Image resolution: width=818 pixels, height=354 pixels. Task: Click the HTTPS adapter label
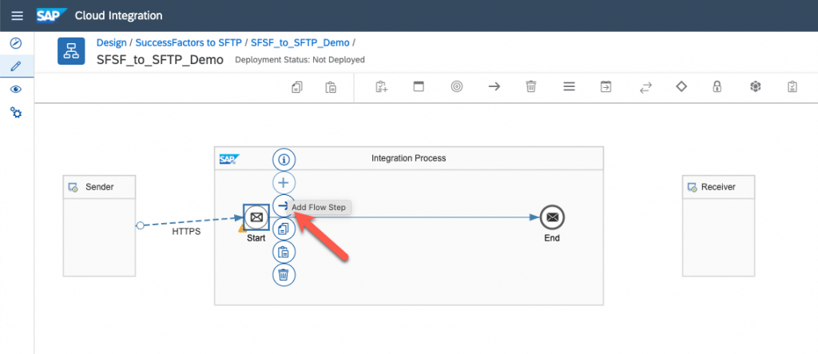186,232
